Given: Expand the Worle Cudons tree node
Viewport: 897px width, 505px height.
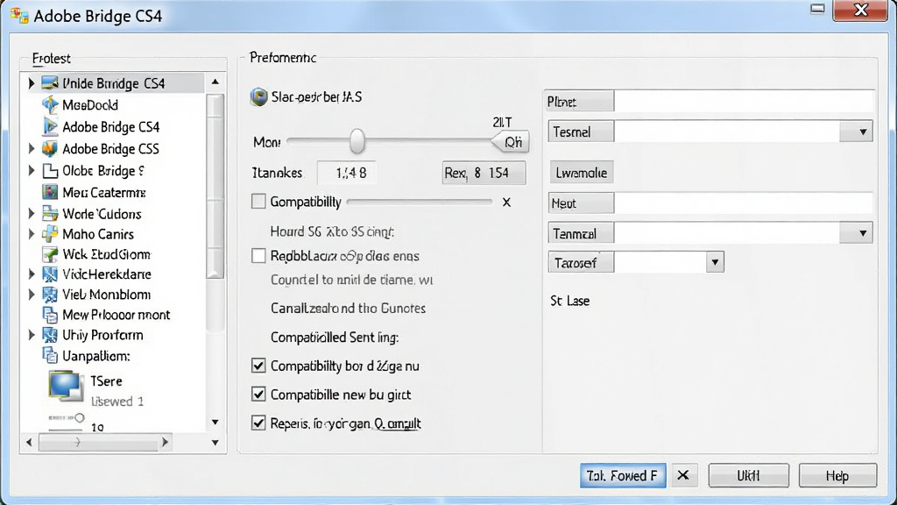Looking at the screenshot, I should point(32,214).
